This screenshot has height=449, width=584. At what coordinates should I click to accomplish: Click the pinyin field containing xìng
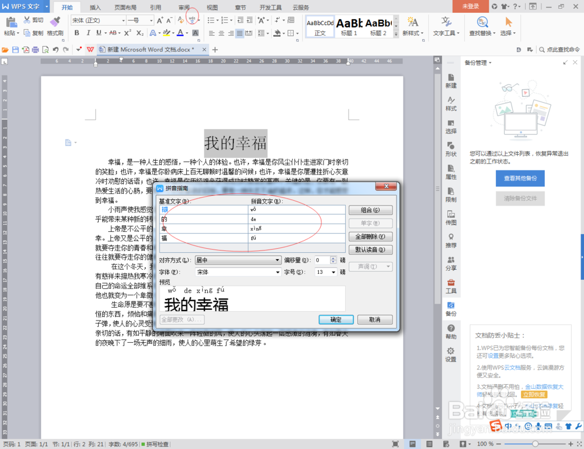coord(297,229)
